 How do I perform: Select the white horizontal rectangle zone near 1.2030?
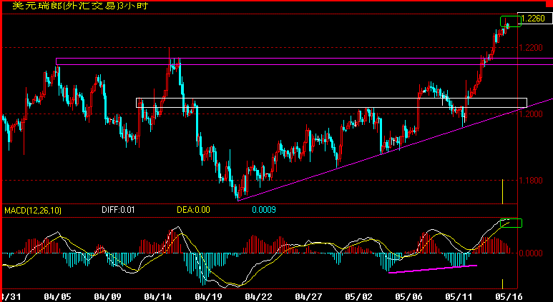tap(331, 102)
